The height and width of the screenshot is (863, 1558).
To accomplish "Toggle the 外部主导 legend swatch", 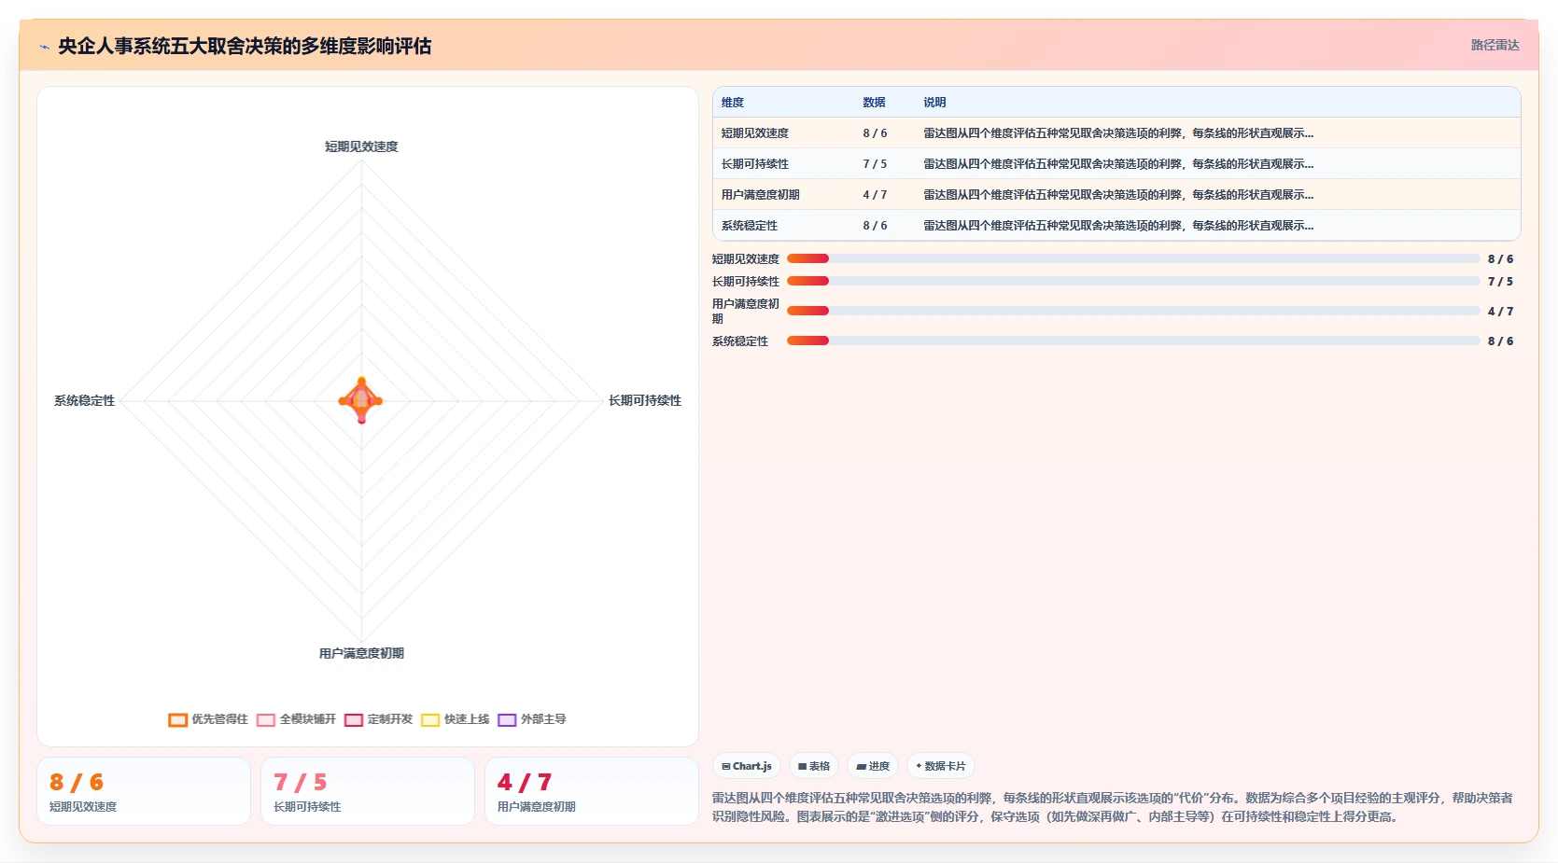I will click(507, 719).
